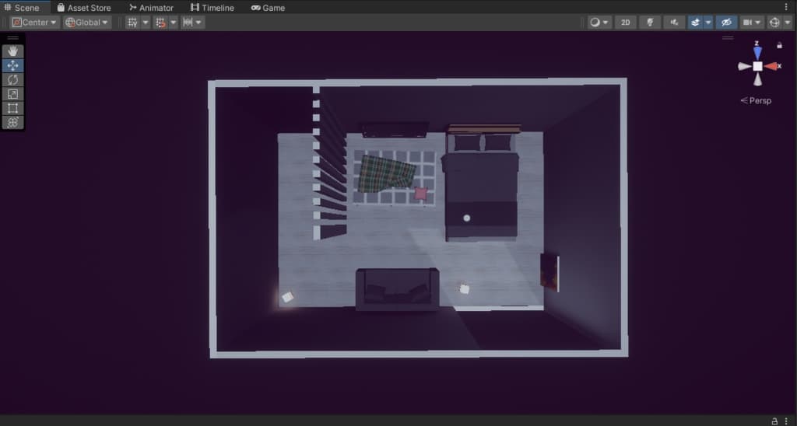Select the Hand view tool

(13, 51)
